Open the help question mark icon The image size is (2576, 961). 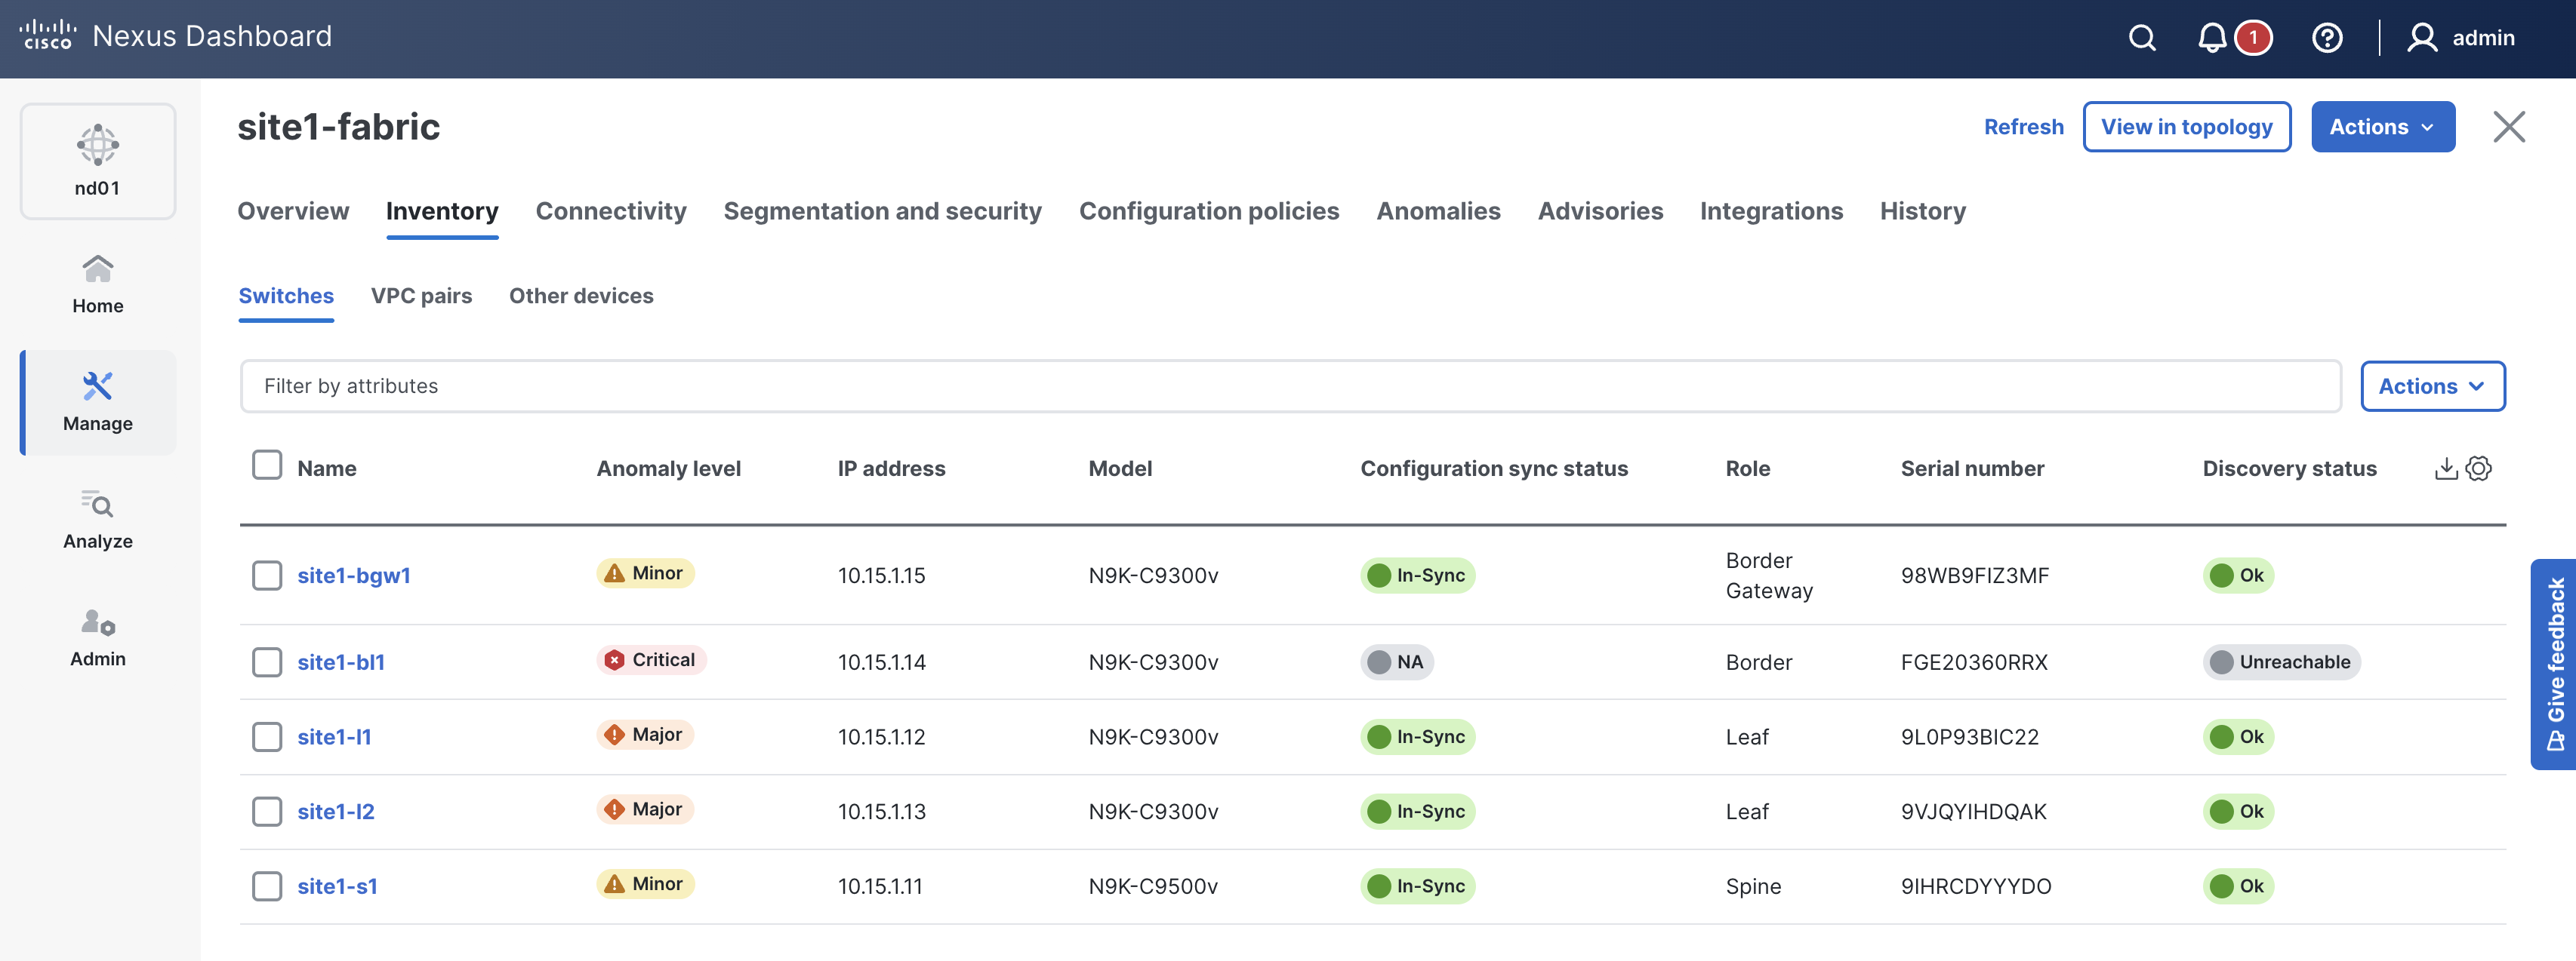2326,38
